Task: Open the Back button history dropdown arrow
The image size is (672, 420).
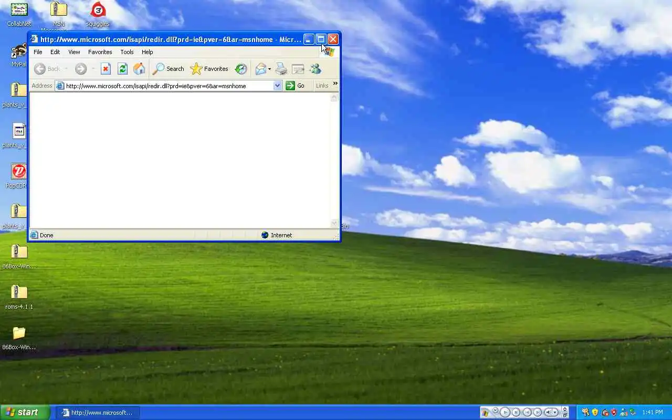Action: point(66,69)
